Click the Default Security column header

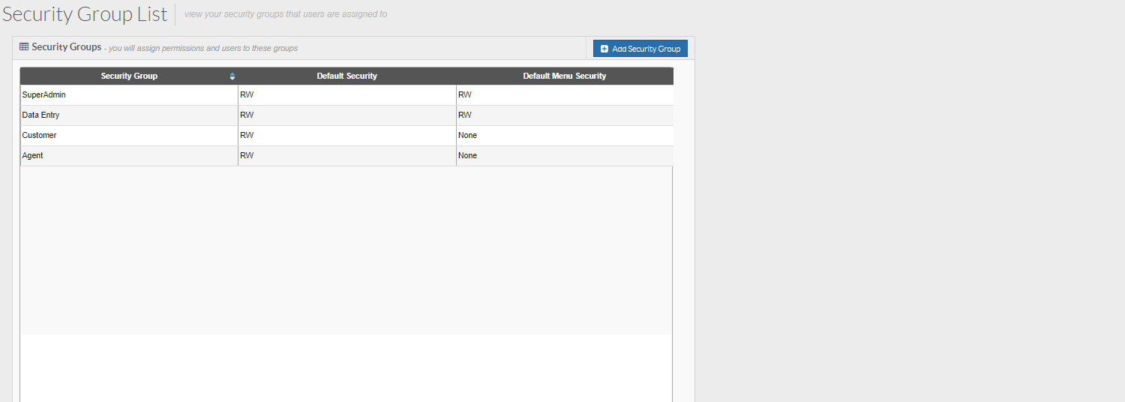(x=346, y=76)
